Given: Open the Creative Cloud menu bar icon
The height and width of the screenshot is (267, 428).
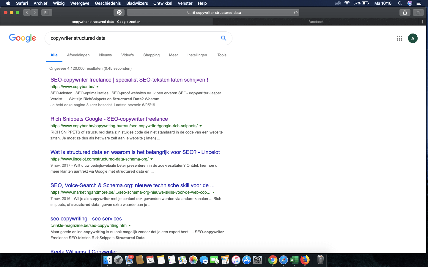Looking at the screenshot, I should coord(338,3).
